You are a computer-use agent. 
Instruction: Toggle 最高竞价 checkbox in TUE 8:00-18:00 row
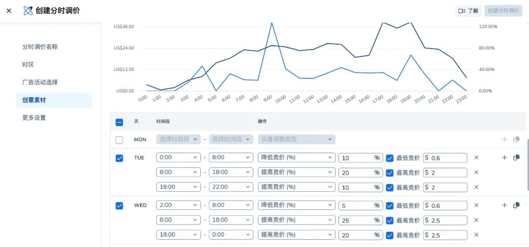tap(390, 173)
